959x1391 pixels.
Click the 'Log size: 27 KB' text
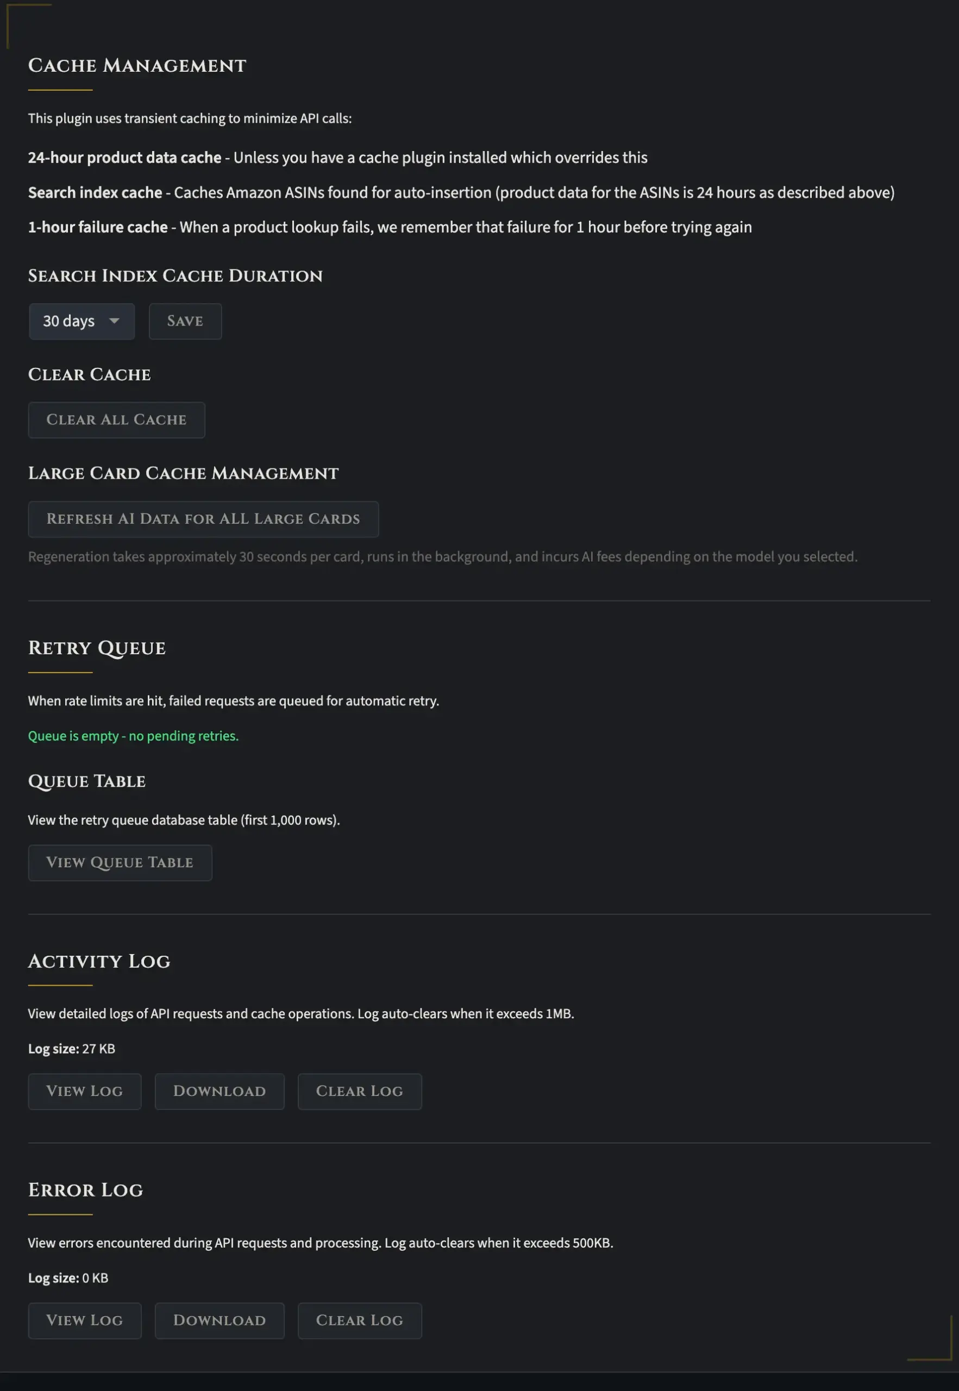[x=72, y=1049]
